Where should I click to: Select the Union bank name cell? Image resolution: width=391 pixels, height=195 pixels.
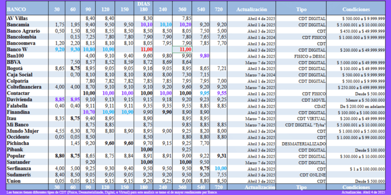point(14,181)
